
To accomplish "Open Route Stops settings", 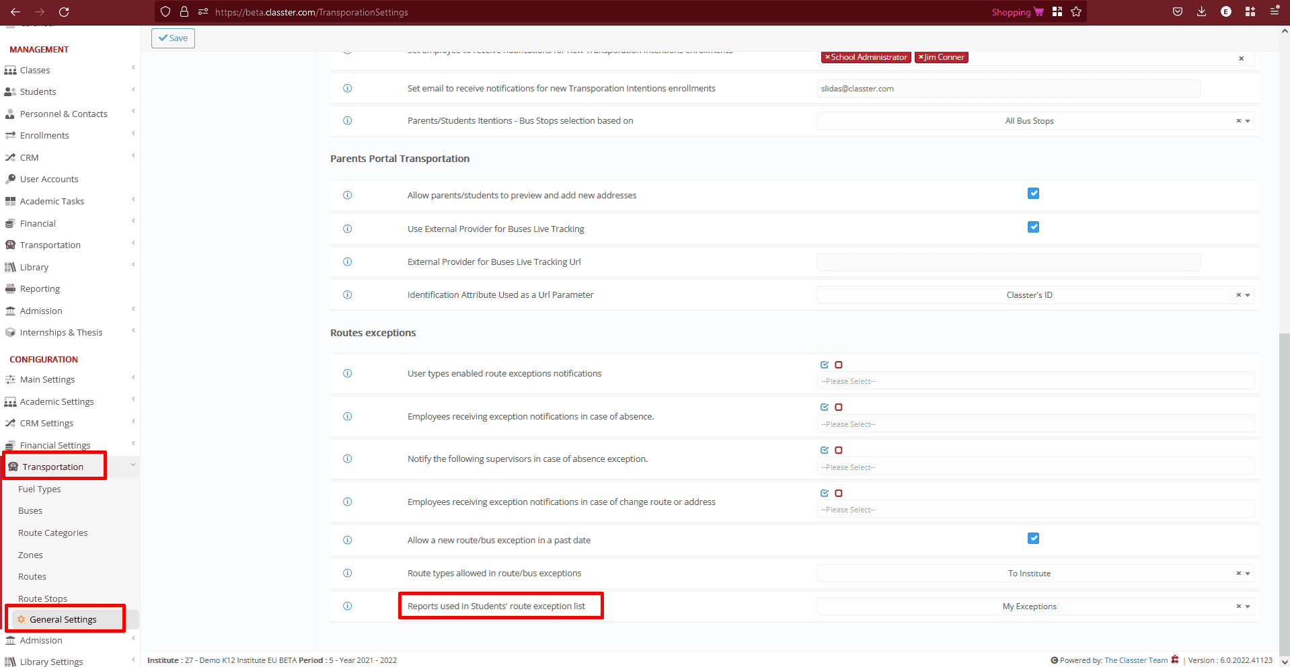I will [42, 598].
